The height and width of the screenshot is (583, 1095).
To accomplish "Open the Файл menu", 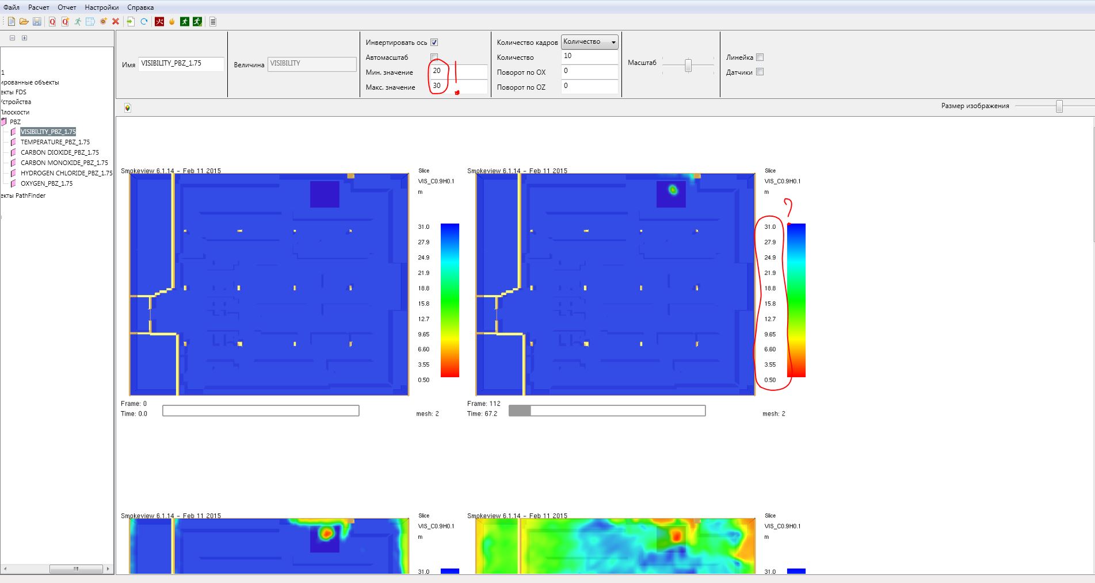I will pyautogui.click(x=12, y=7).
